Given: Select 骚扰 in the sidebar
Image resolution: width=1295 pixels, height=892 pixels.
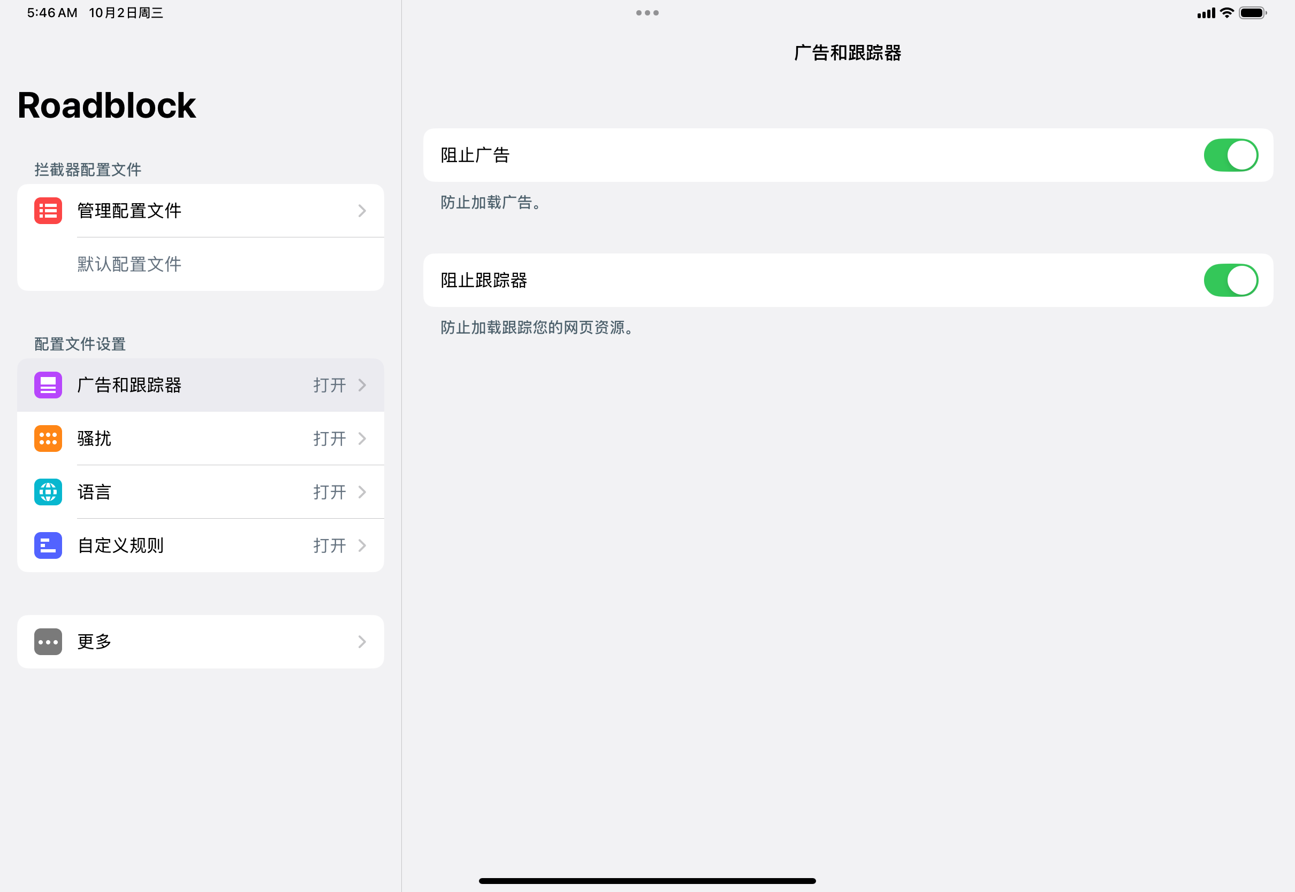Looking at the screenshot, I should click(x=201, y=439).
